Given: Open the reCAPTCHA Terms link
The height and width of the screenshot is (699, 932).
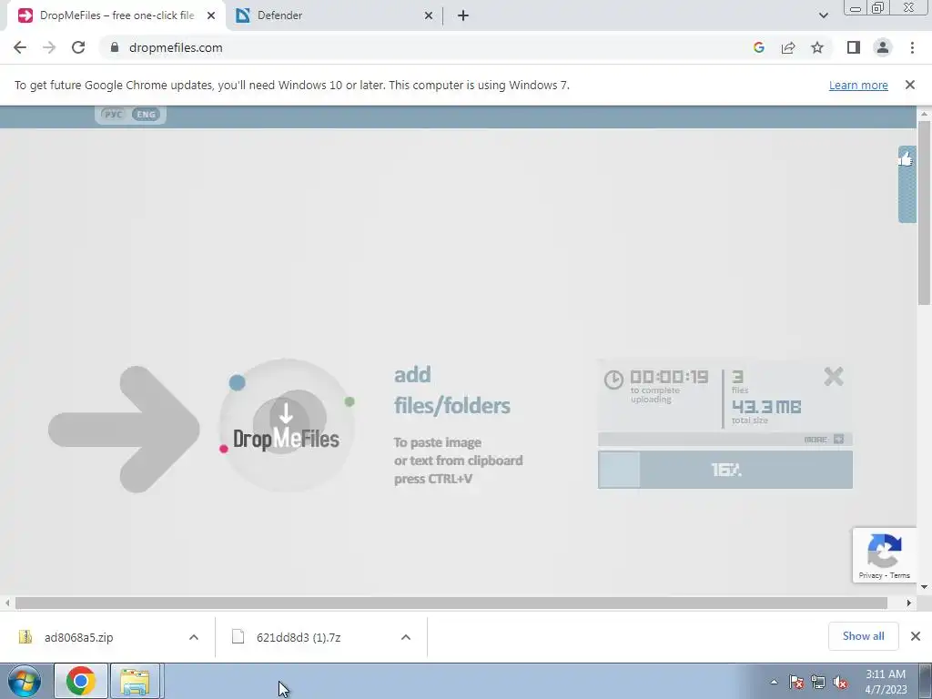Looking at the screenshot, I should tap(900, 575).
